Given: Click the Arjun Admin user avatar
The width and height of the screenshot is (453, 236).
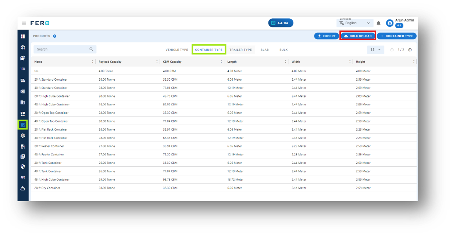Looking at the screenshot, I should point(390,23).
